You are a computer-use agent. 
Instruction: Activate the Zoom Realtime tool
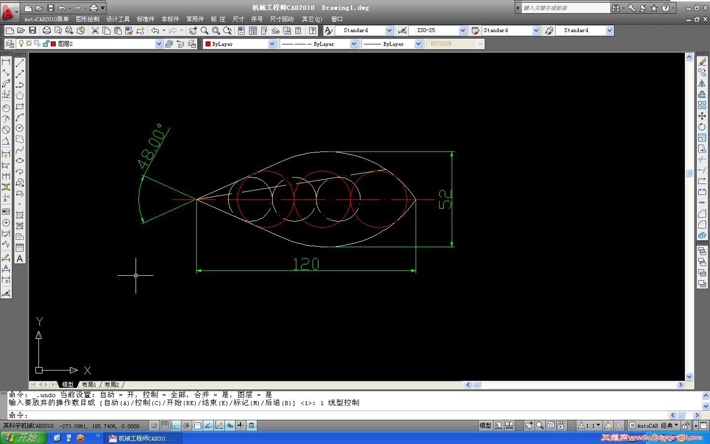204,30
